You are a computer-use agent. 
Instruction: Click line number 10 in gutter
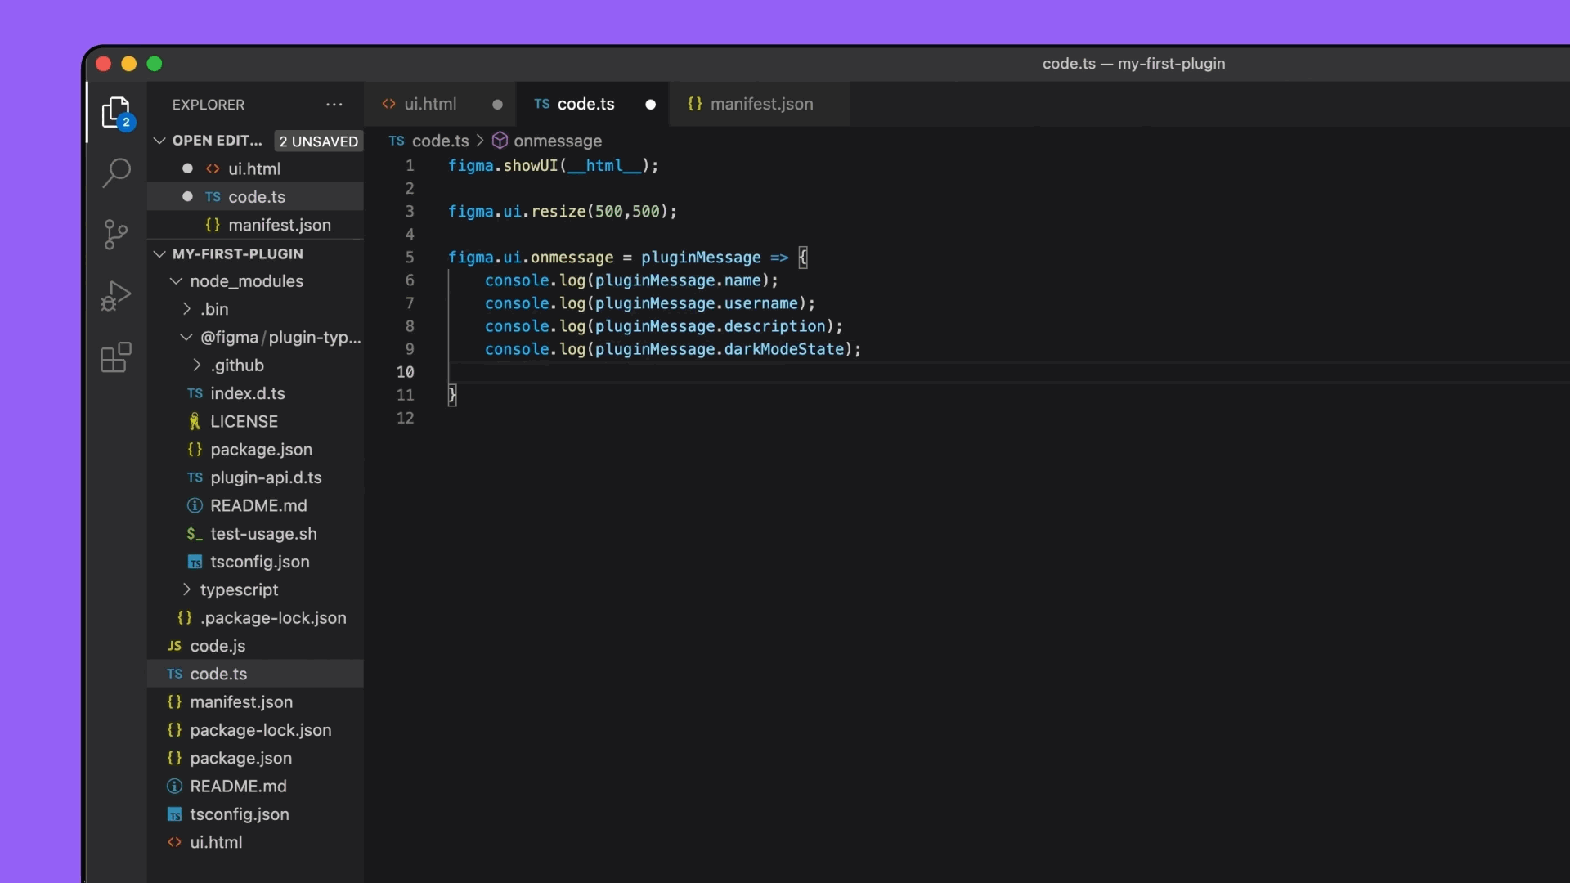point(406,372)
